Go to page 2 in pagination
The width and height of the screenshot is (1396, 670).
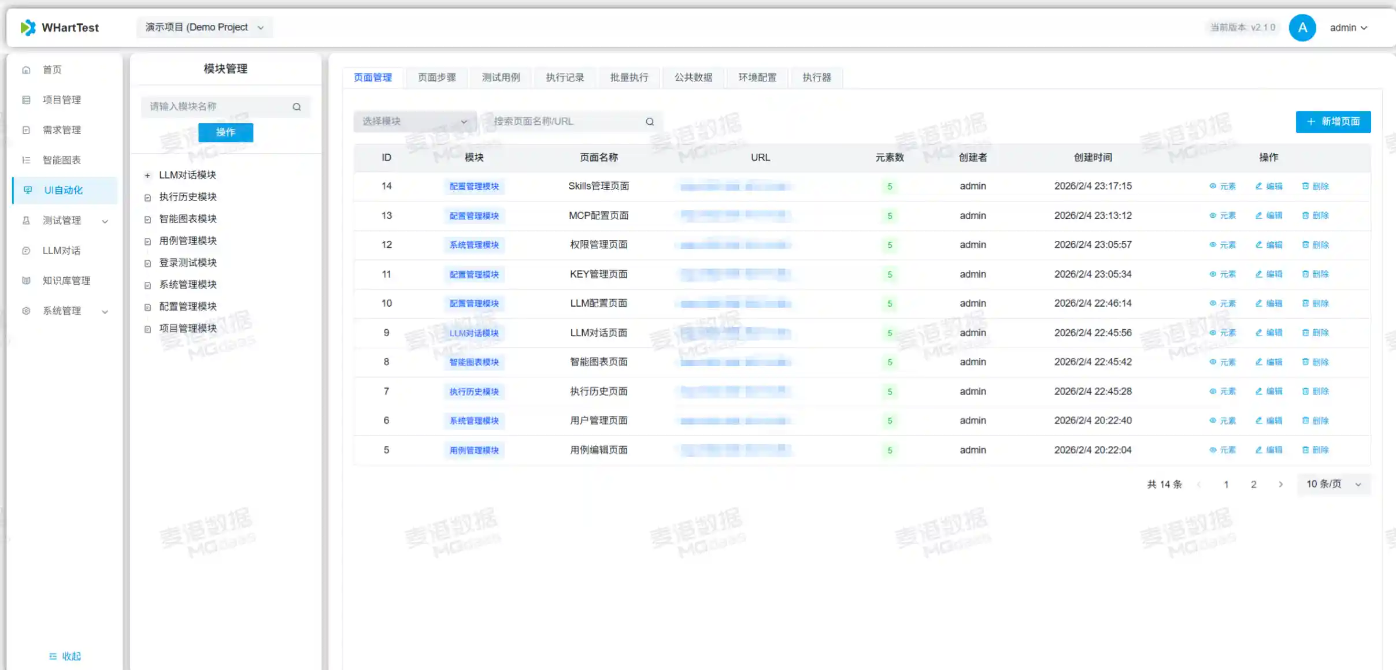1253,485
